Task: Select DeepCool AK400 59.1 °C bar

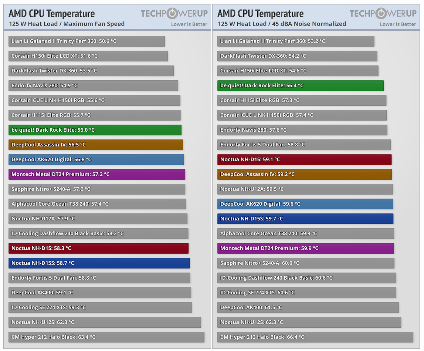Action: tap(100, 293)
